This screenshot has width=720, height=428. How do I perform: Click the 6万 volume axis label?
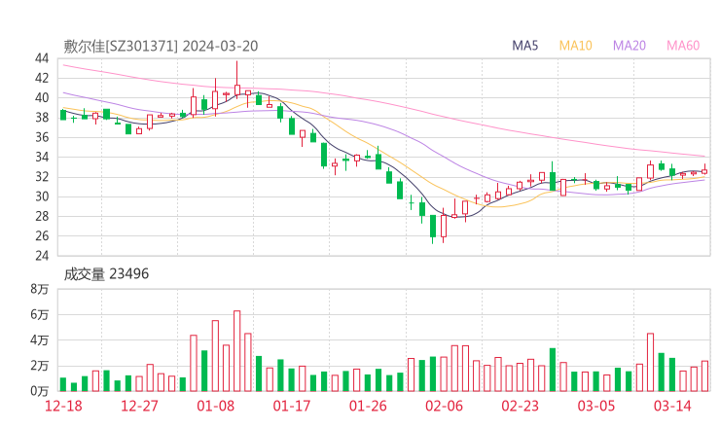pos(40,315)
